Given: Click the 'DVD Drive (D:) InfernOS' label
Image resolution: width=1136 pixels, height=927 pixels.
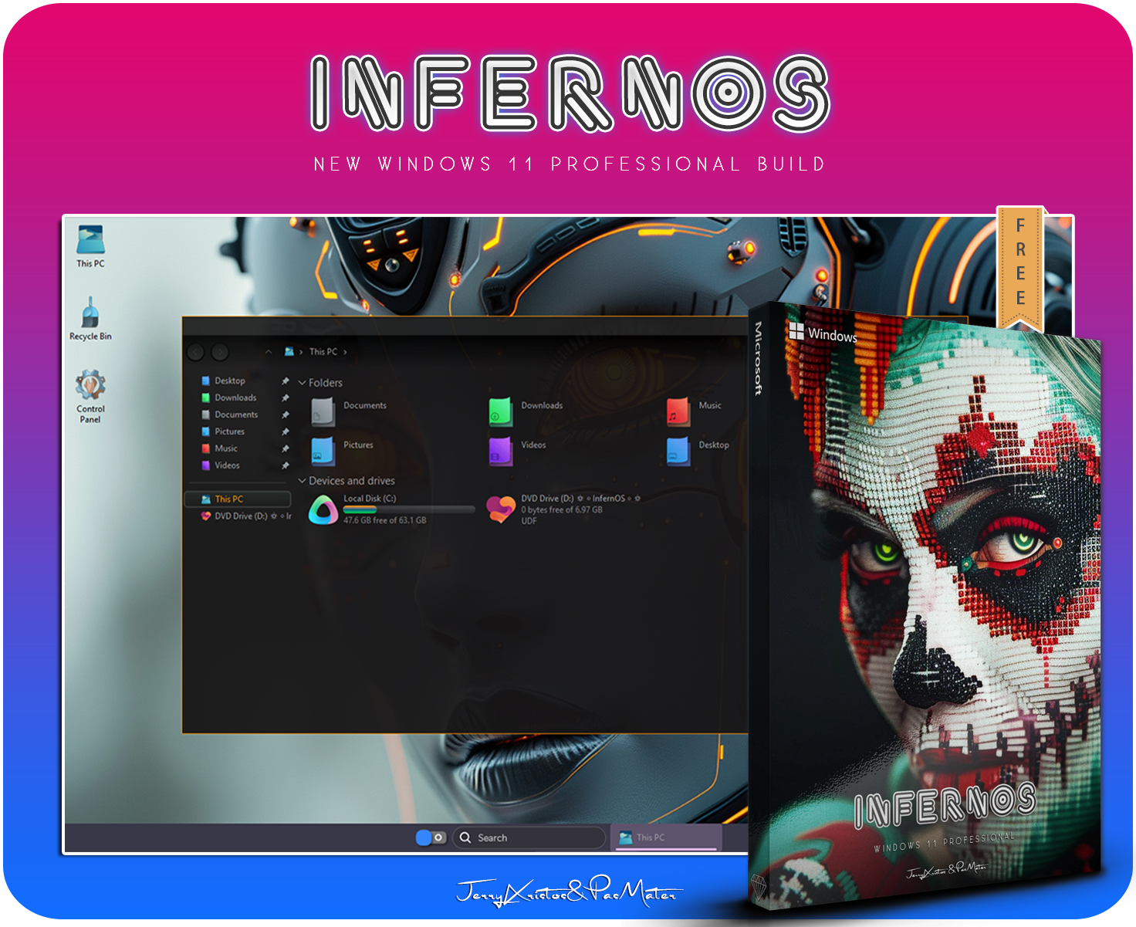Looking at the screenshot, I should [x=580, y=499].
